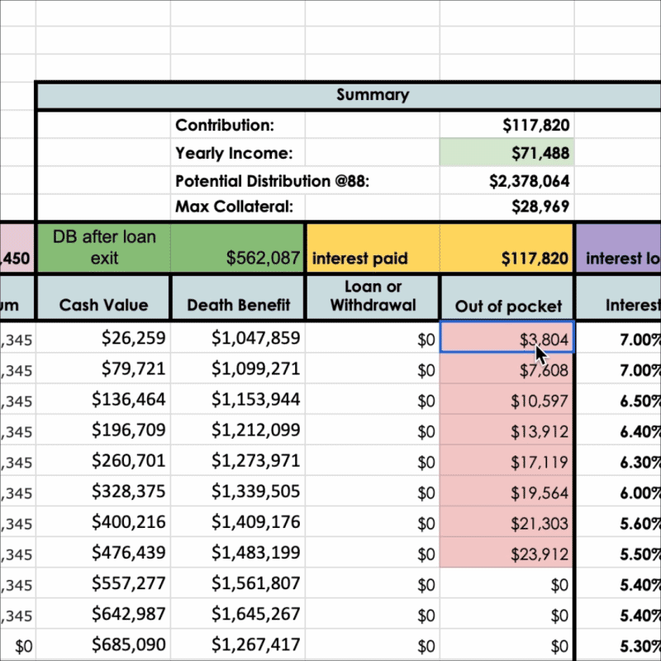Click the Loan or Withdrawal column header

pos(373,298)
